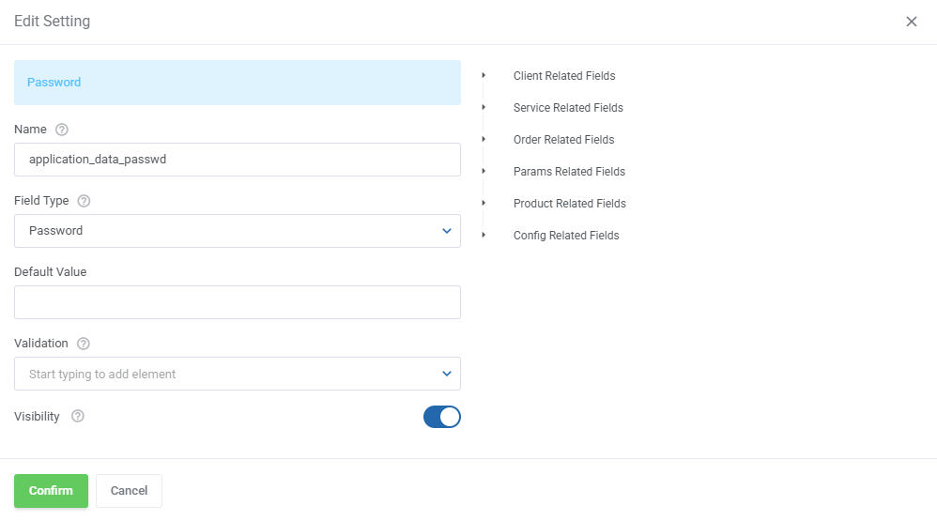Click the help icon beside Field Type

[x=84, y=201]
